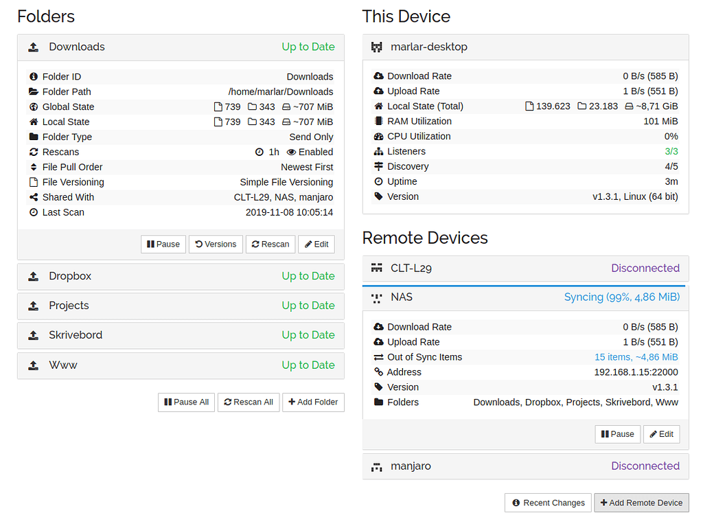
Task: Click the NAS device identicon
Action: (x=376, y=297)
